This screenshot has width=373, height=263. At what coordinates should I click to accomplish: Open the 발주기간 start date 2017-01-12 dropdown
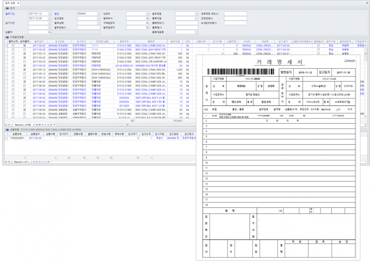click(50, 14)
